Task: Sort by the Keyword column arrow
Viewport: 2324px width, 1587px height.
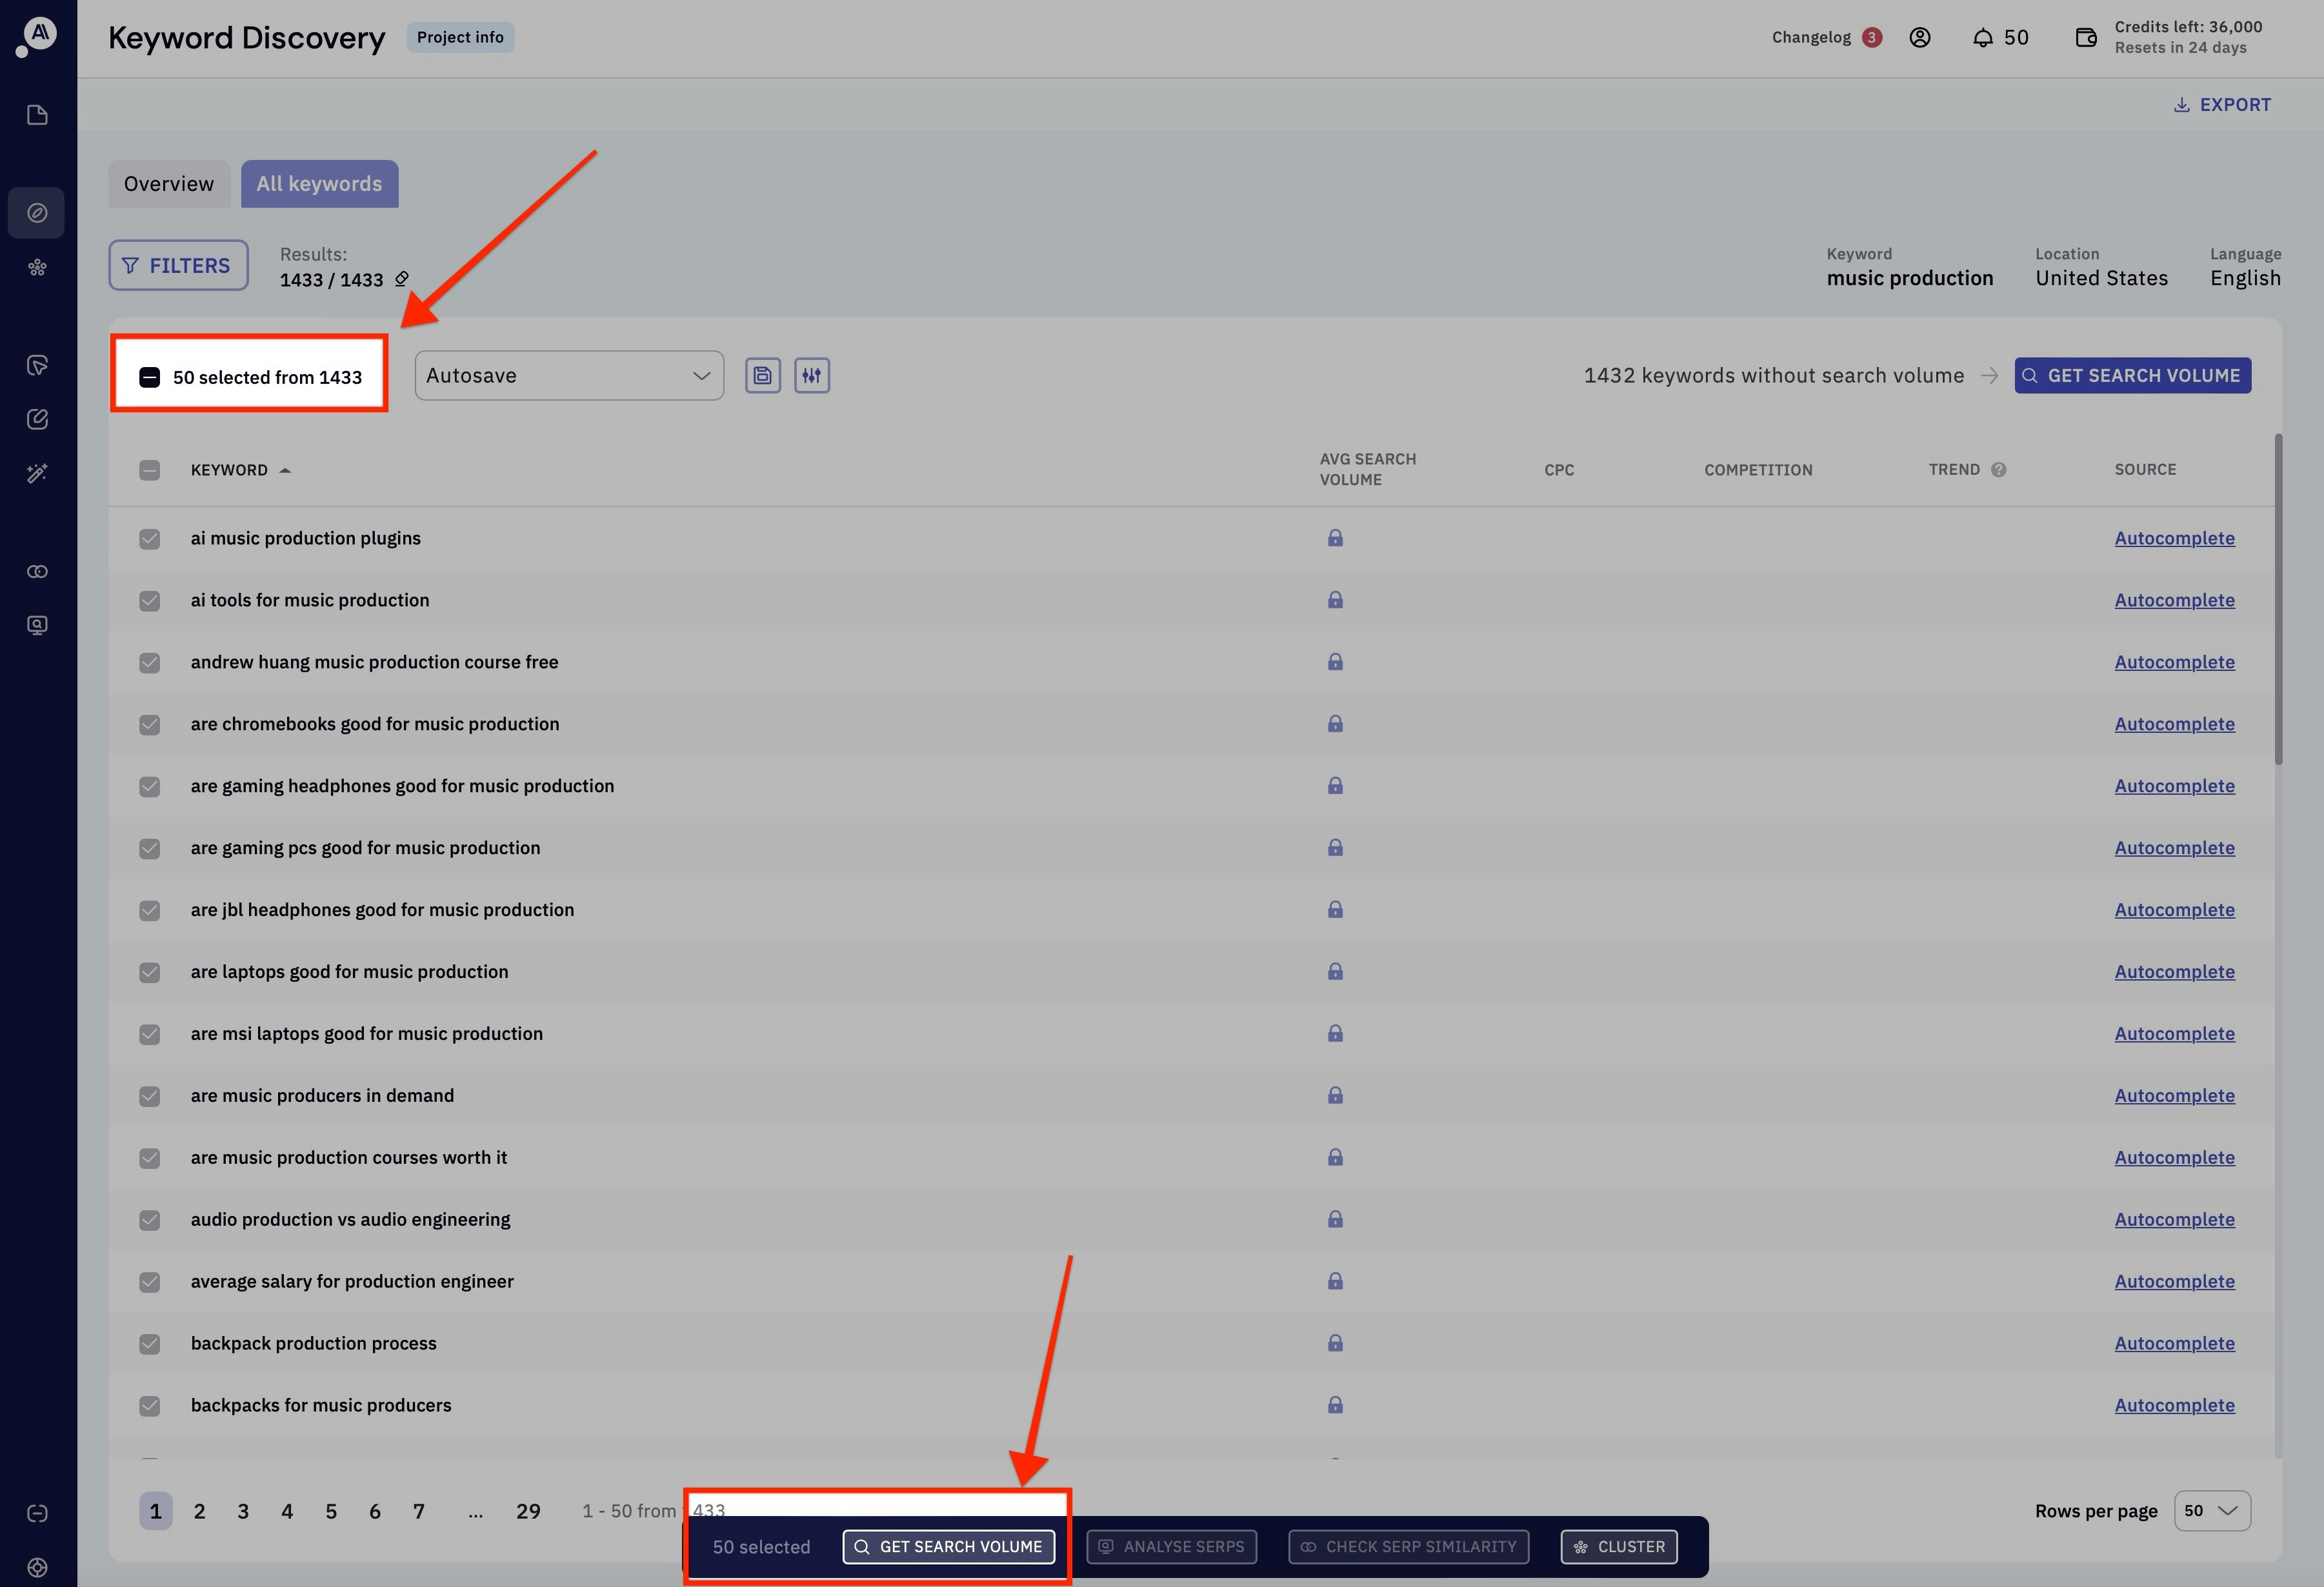Action: coord(285,470)
